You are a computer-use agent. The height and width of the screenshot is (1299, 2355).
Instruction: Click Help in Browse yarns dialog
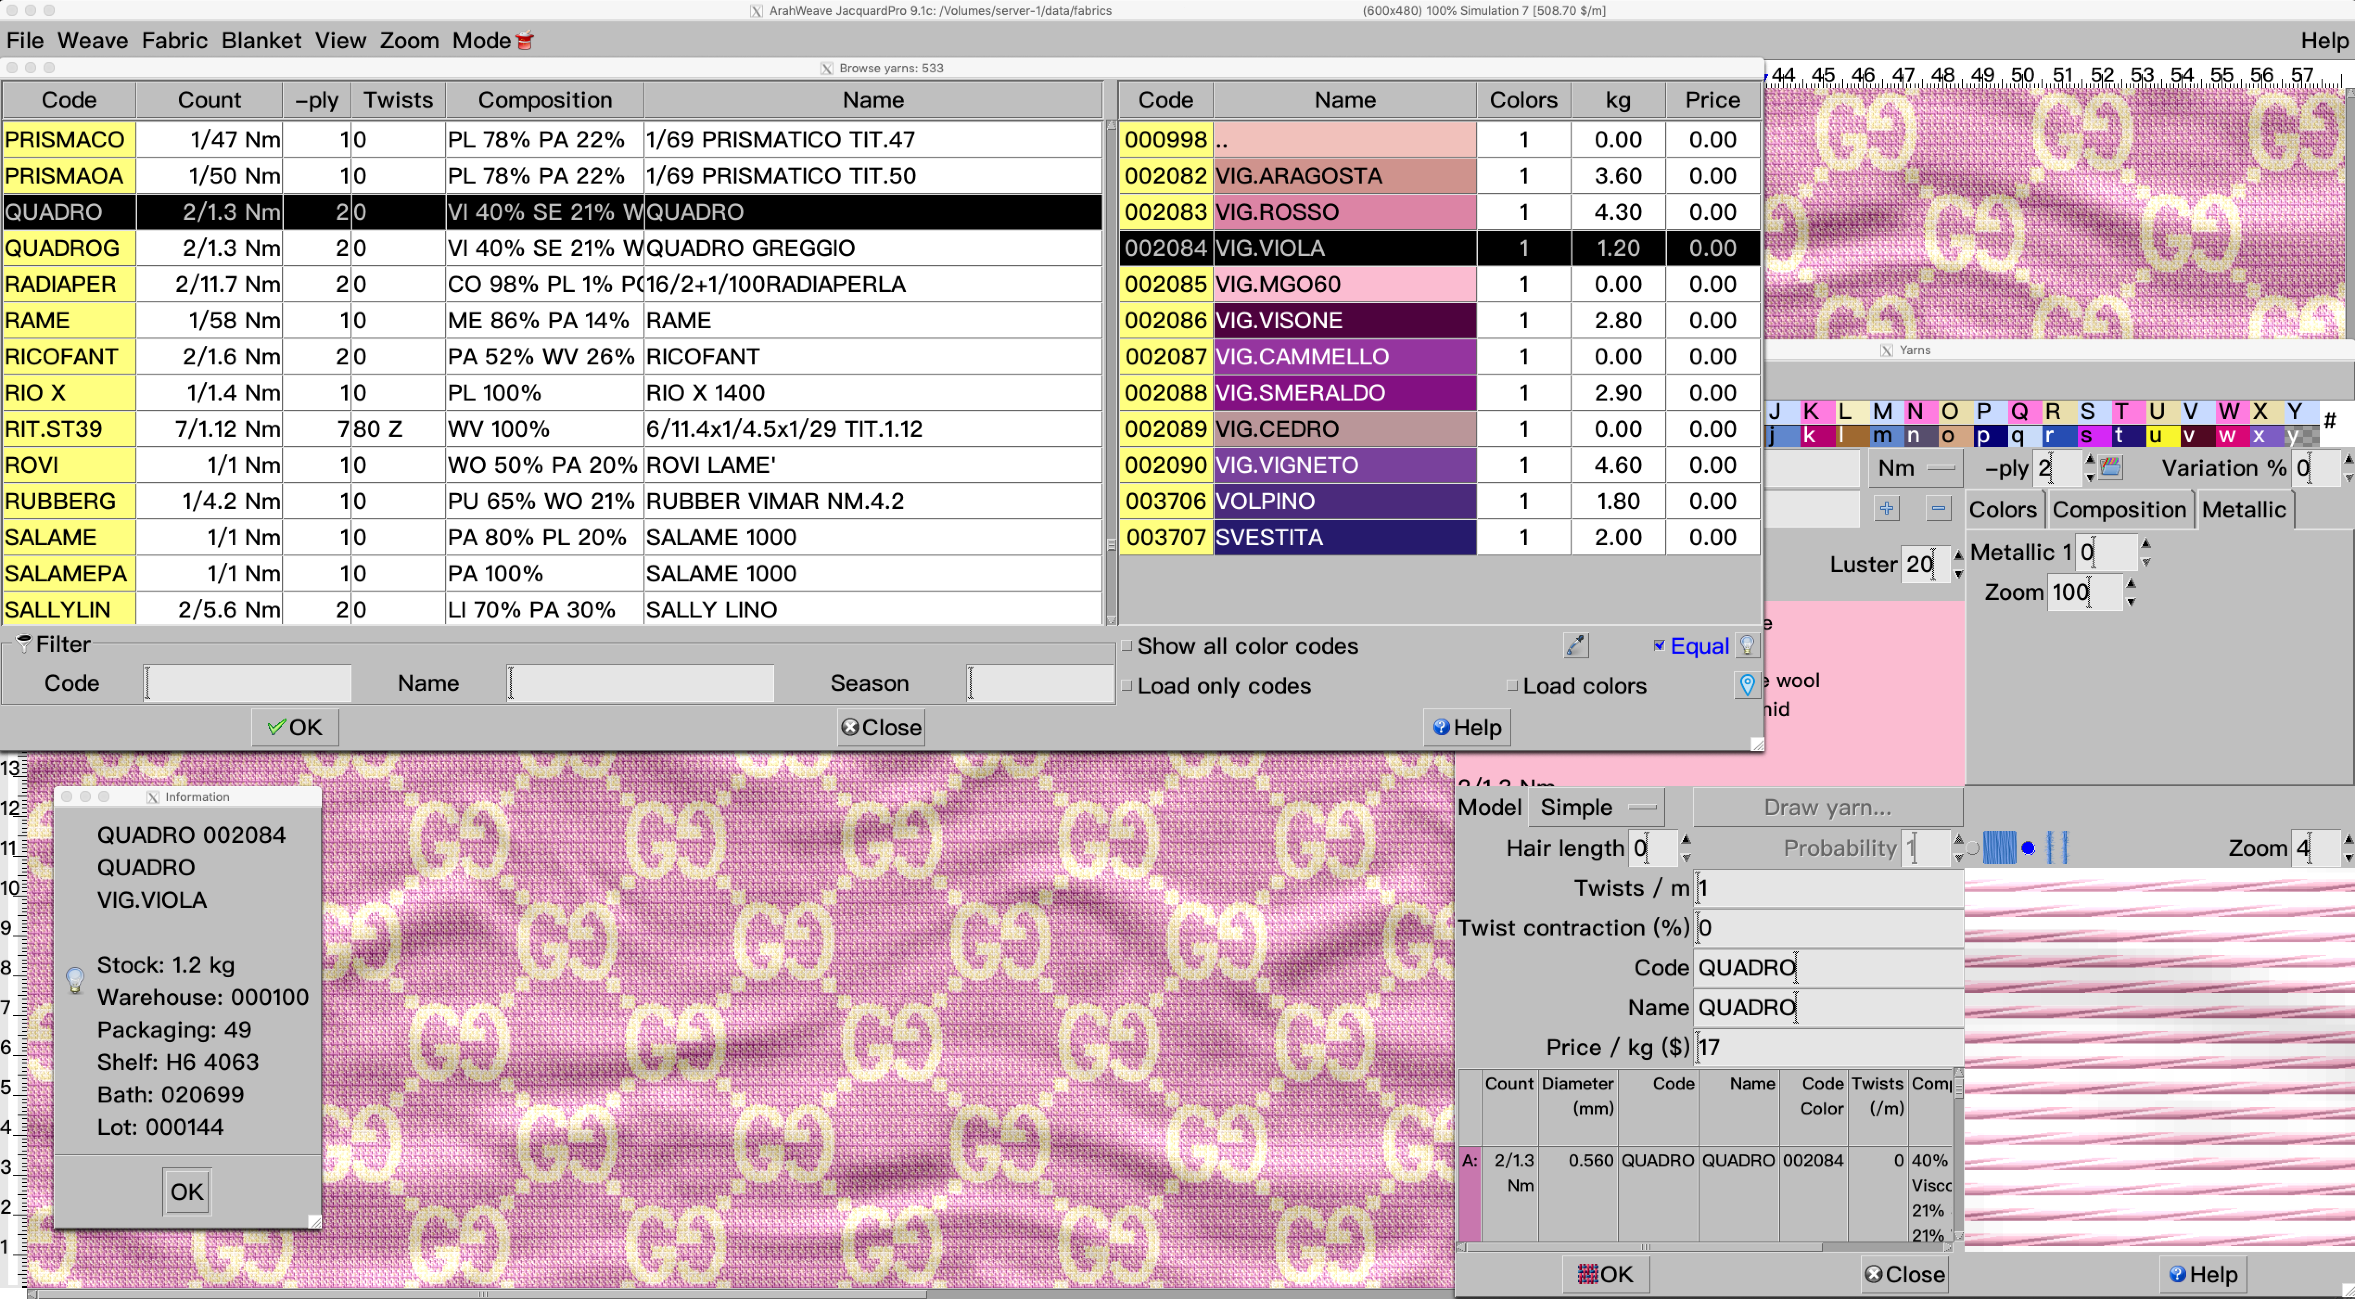(1467, 727)
